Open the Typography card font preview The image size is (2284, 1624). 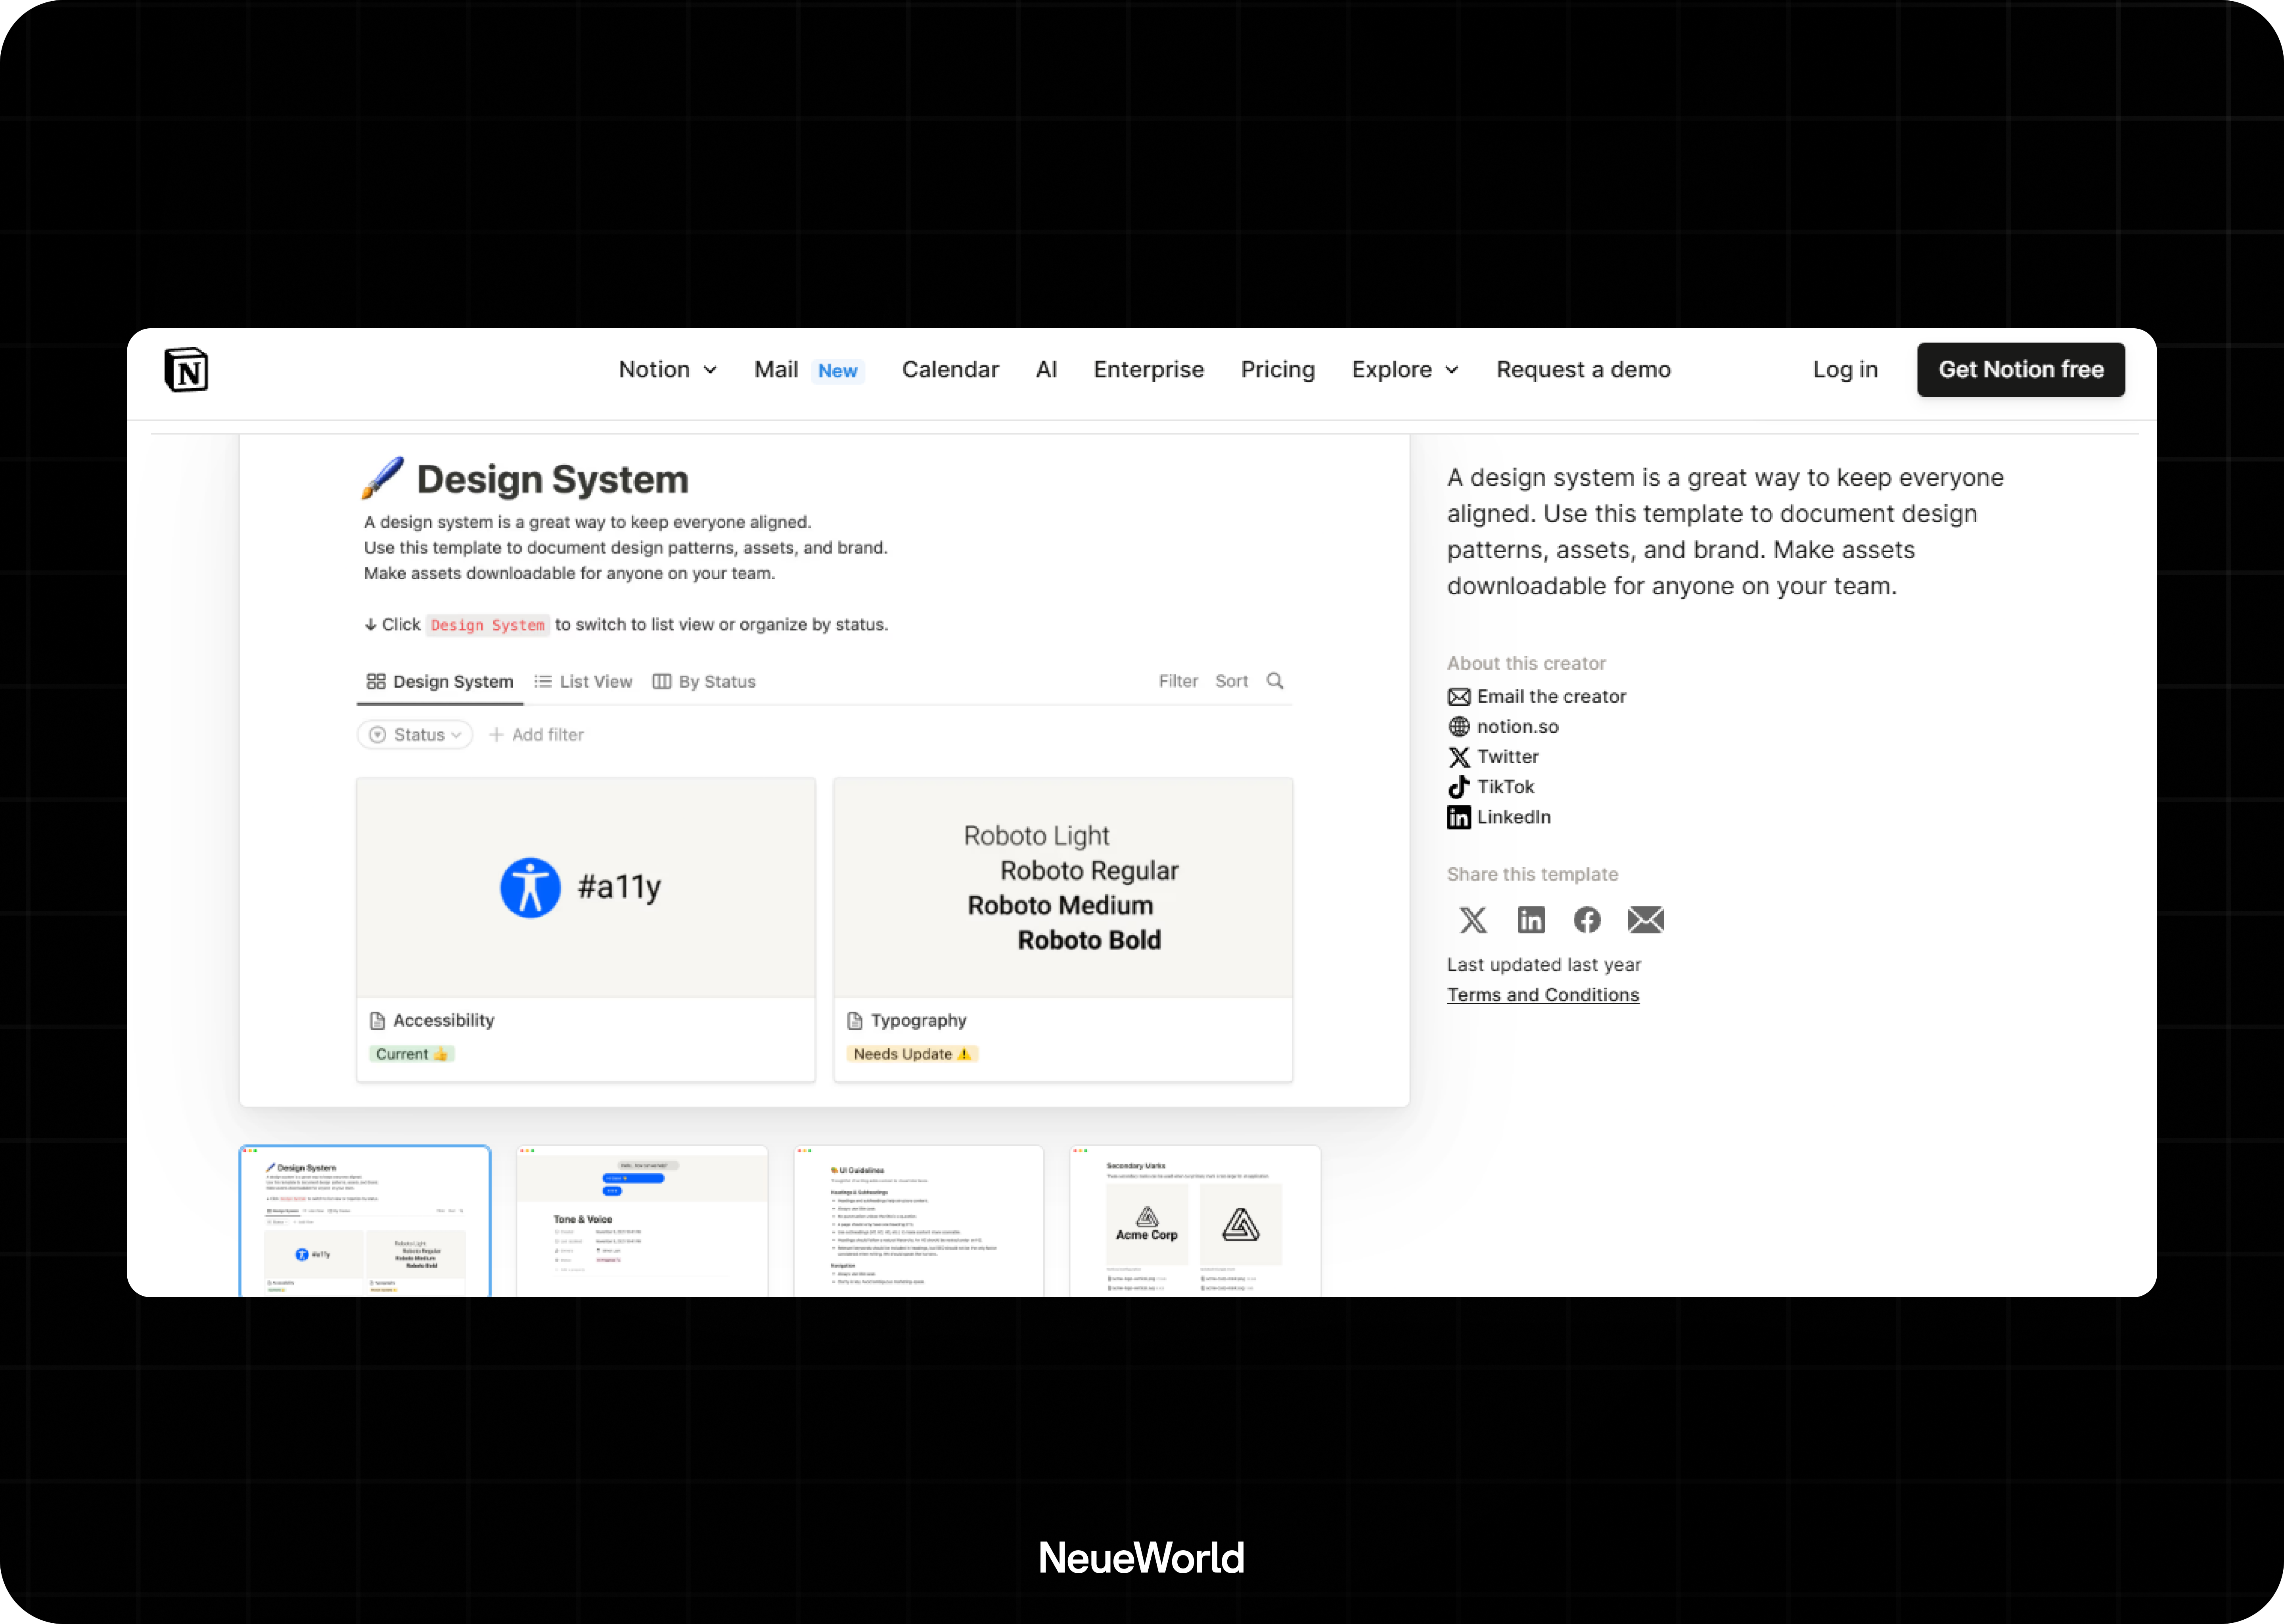[1063, 888]
